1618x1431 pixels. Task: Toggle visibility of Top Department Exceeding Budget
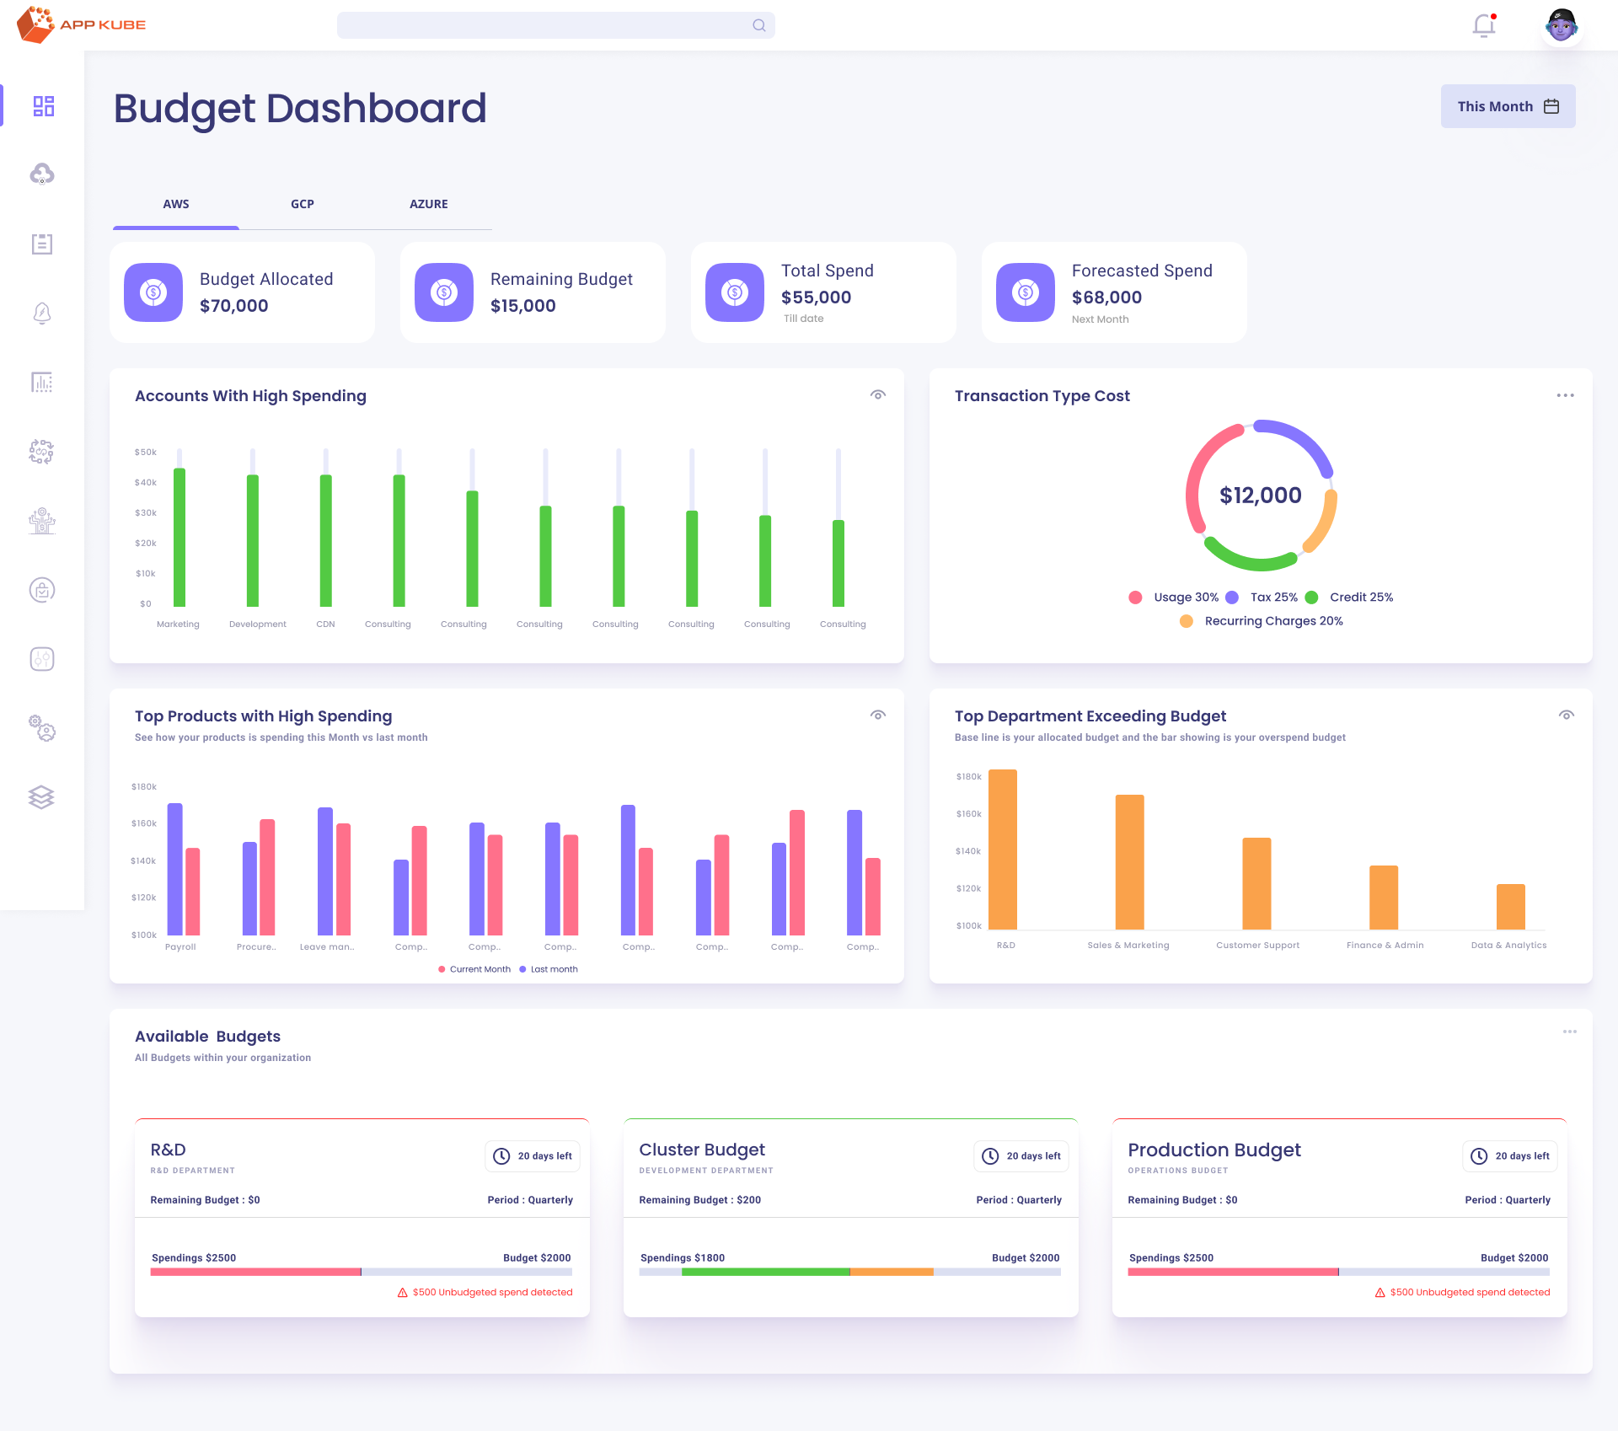(x=1567, y=715)
